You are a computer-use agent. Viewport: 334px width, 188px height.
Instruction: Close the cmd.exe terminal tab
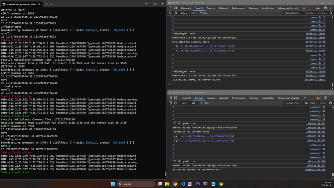click(39, 4)
